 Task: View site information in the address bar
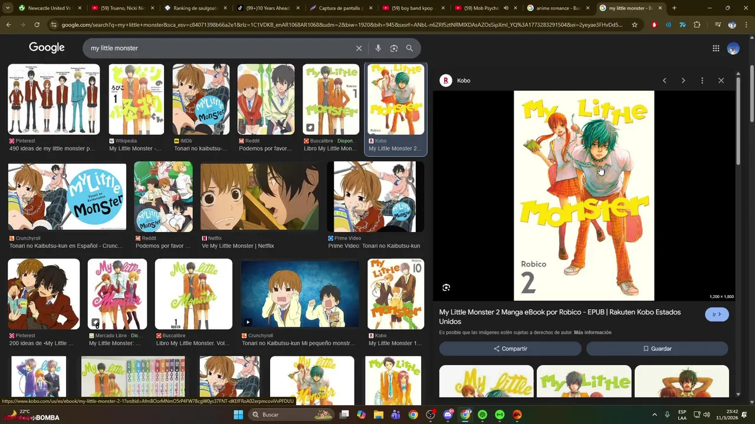point(54,25)
